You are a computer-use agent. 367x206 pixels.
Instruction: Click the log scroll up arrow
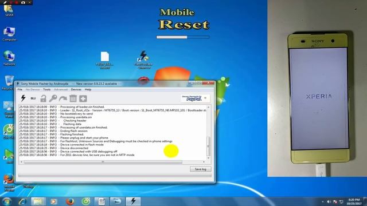tap(208, 107)
